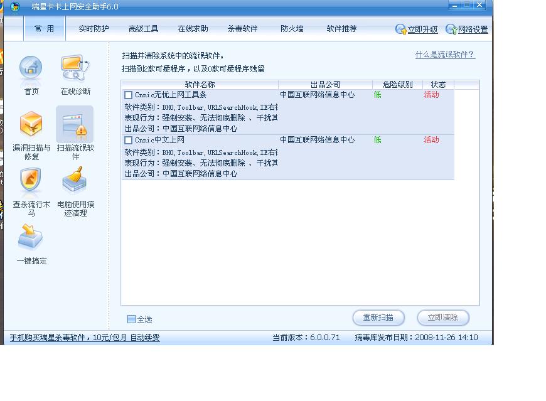This screenshot has height=401, width=546.
Task: Switch to the 在线求助 tab
Action: pos(193,28)
